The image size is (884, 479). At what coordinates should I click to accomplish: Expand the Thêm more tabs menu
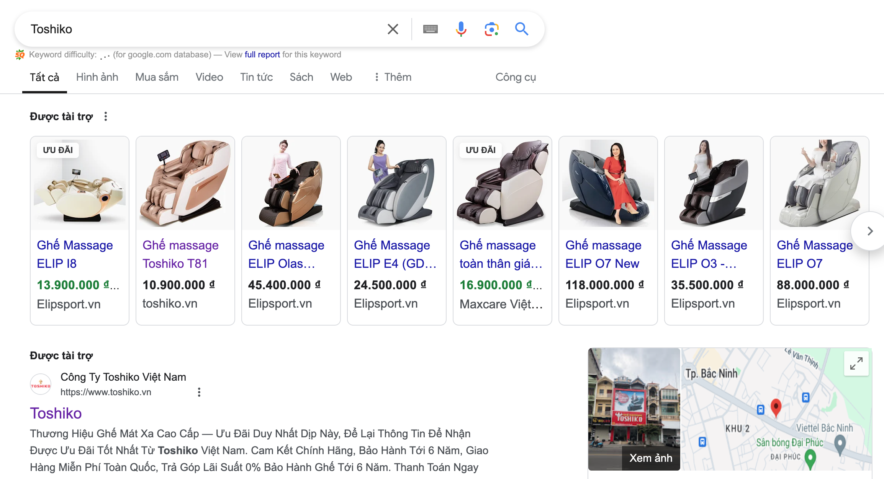point(393,77)
